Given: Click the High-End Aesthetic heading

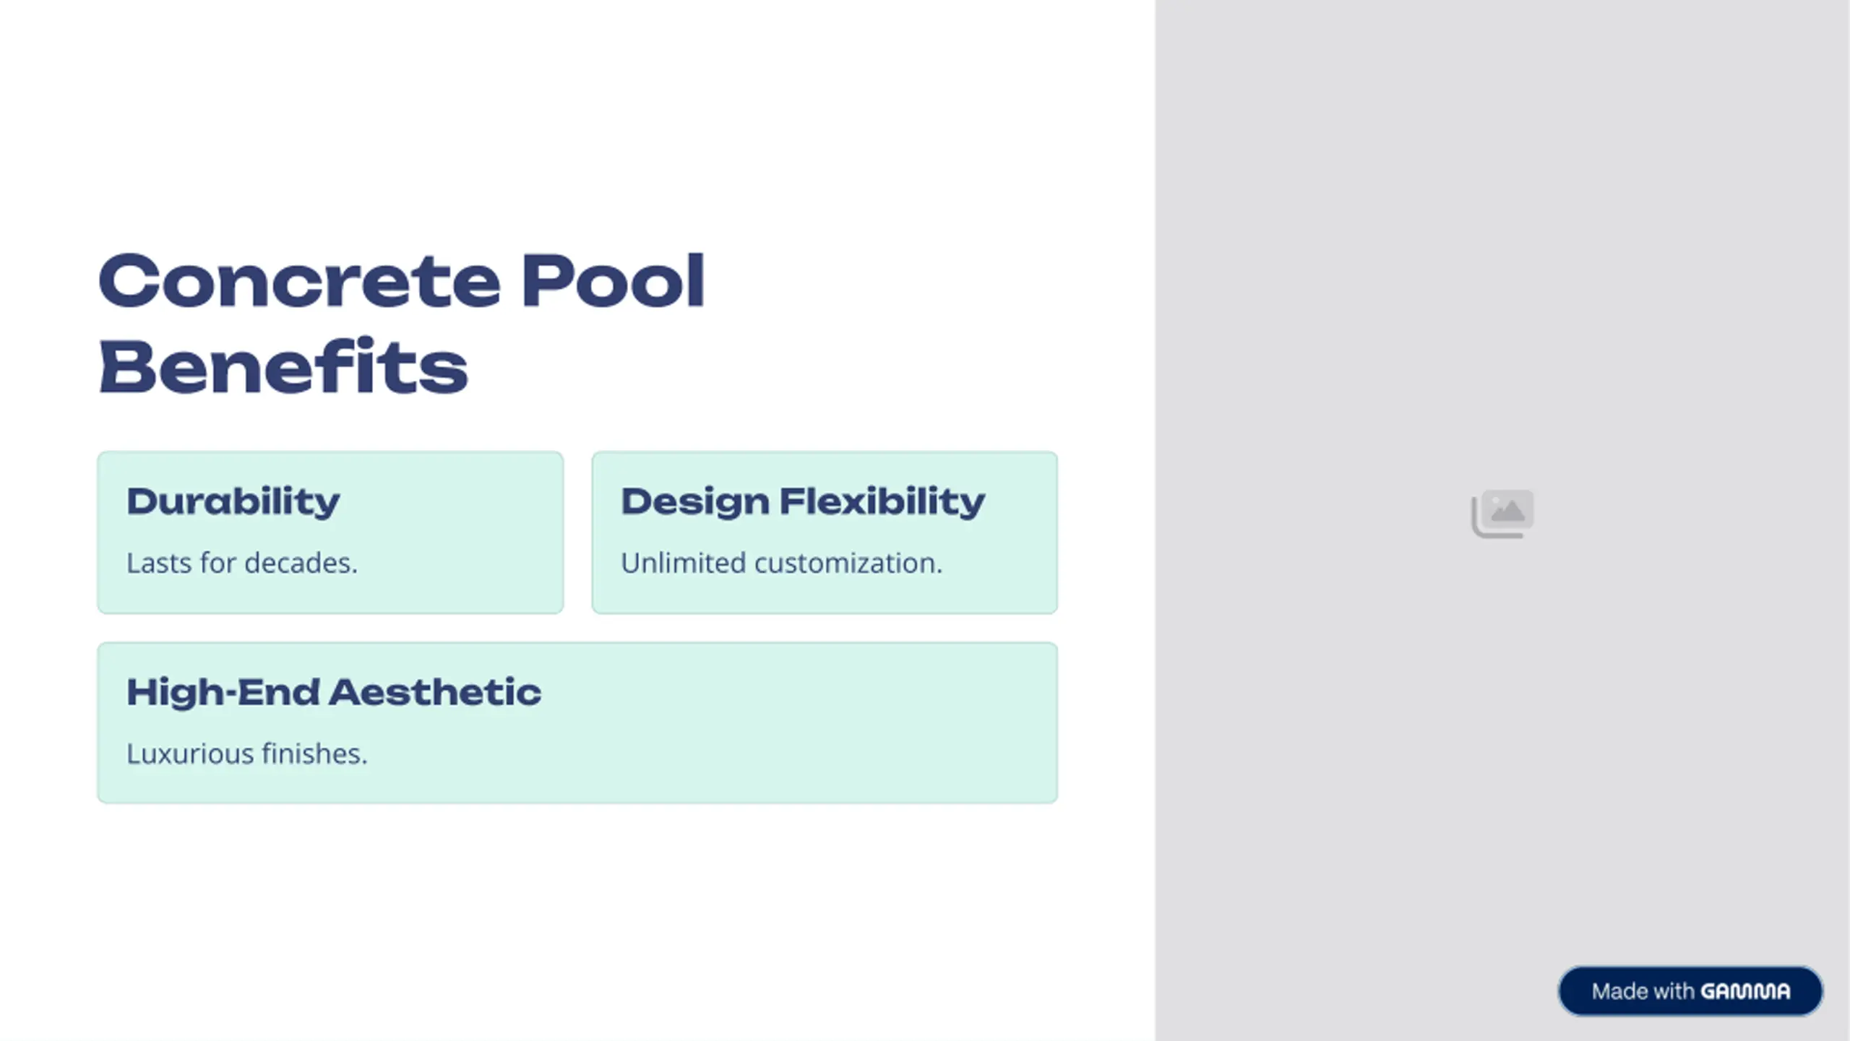Looking at the screenshot, I should pyautogui.click(x=333, y=692).
